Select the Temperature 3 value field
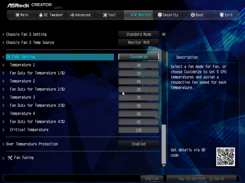 [139, 98]
